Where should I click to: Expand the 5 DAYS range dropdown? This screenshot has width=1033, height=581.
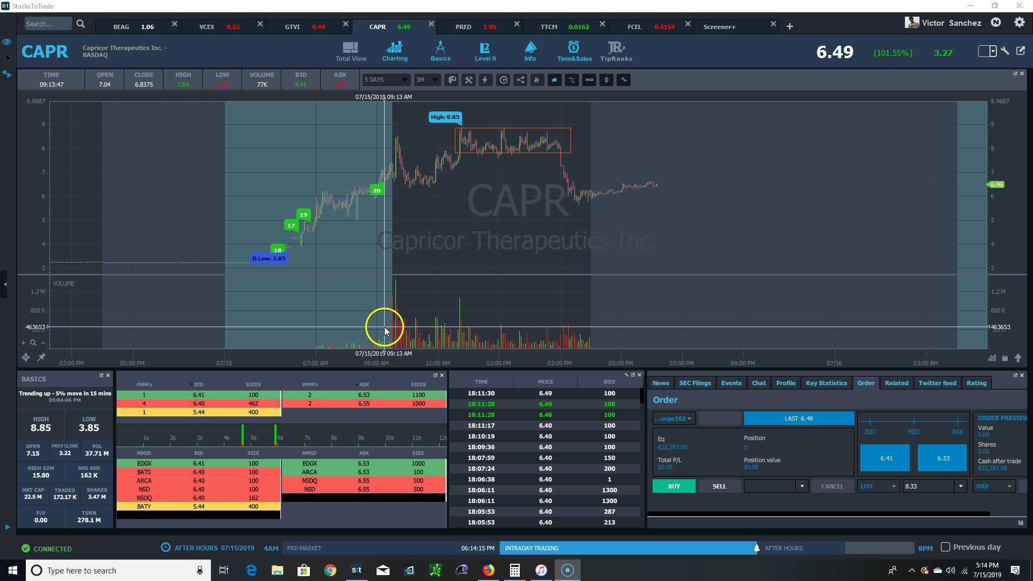[386, 80]
